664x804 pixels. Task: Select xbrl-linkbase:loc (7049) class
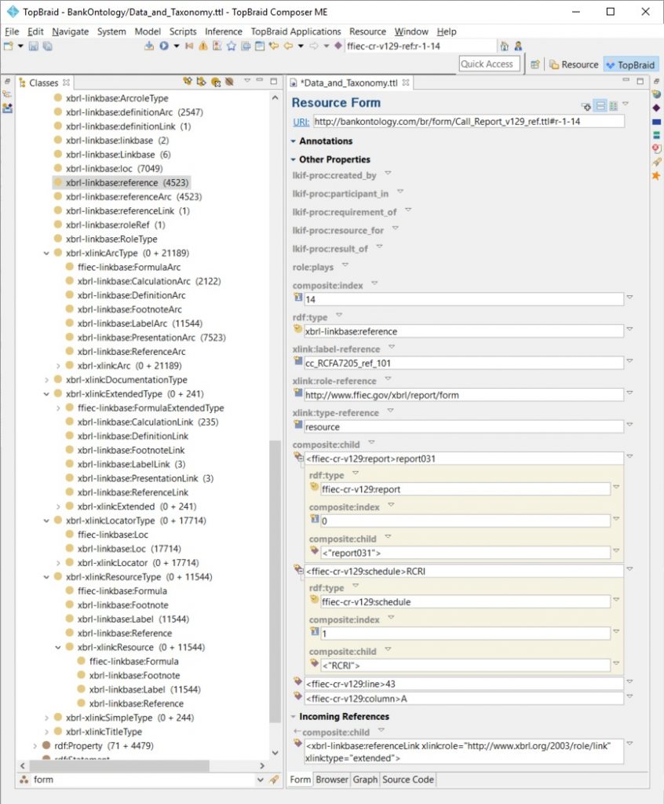(114, 169)
